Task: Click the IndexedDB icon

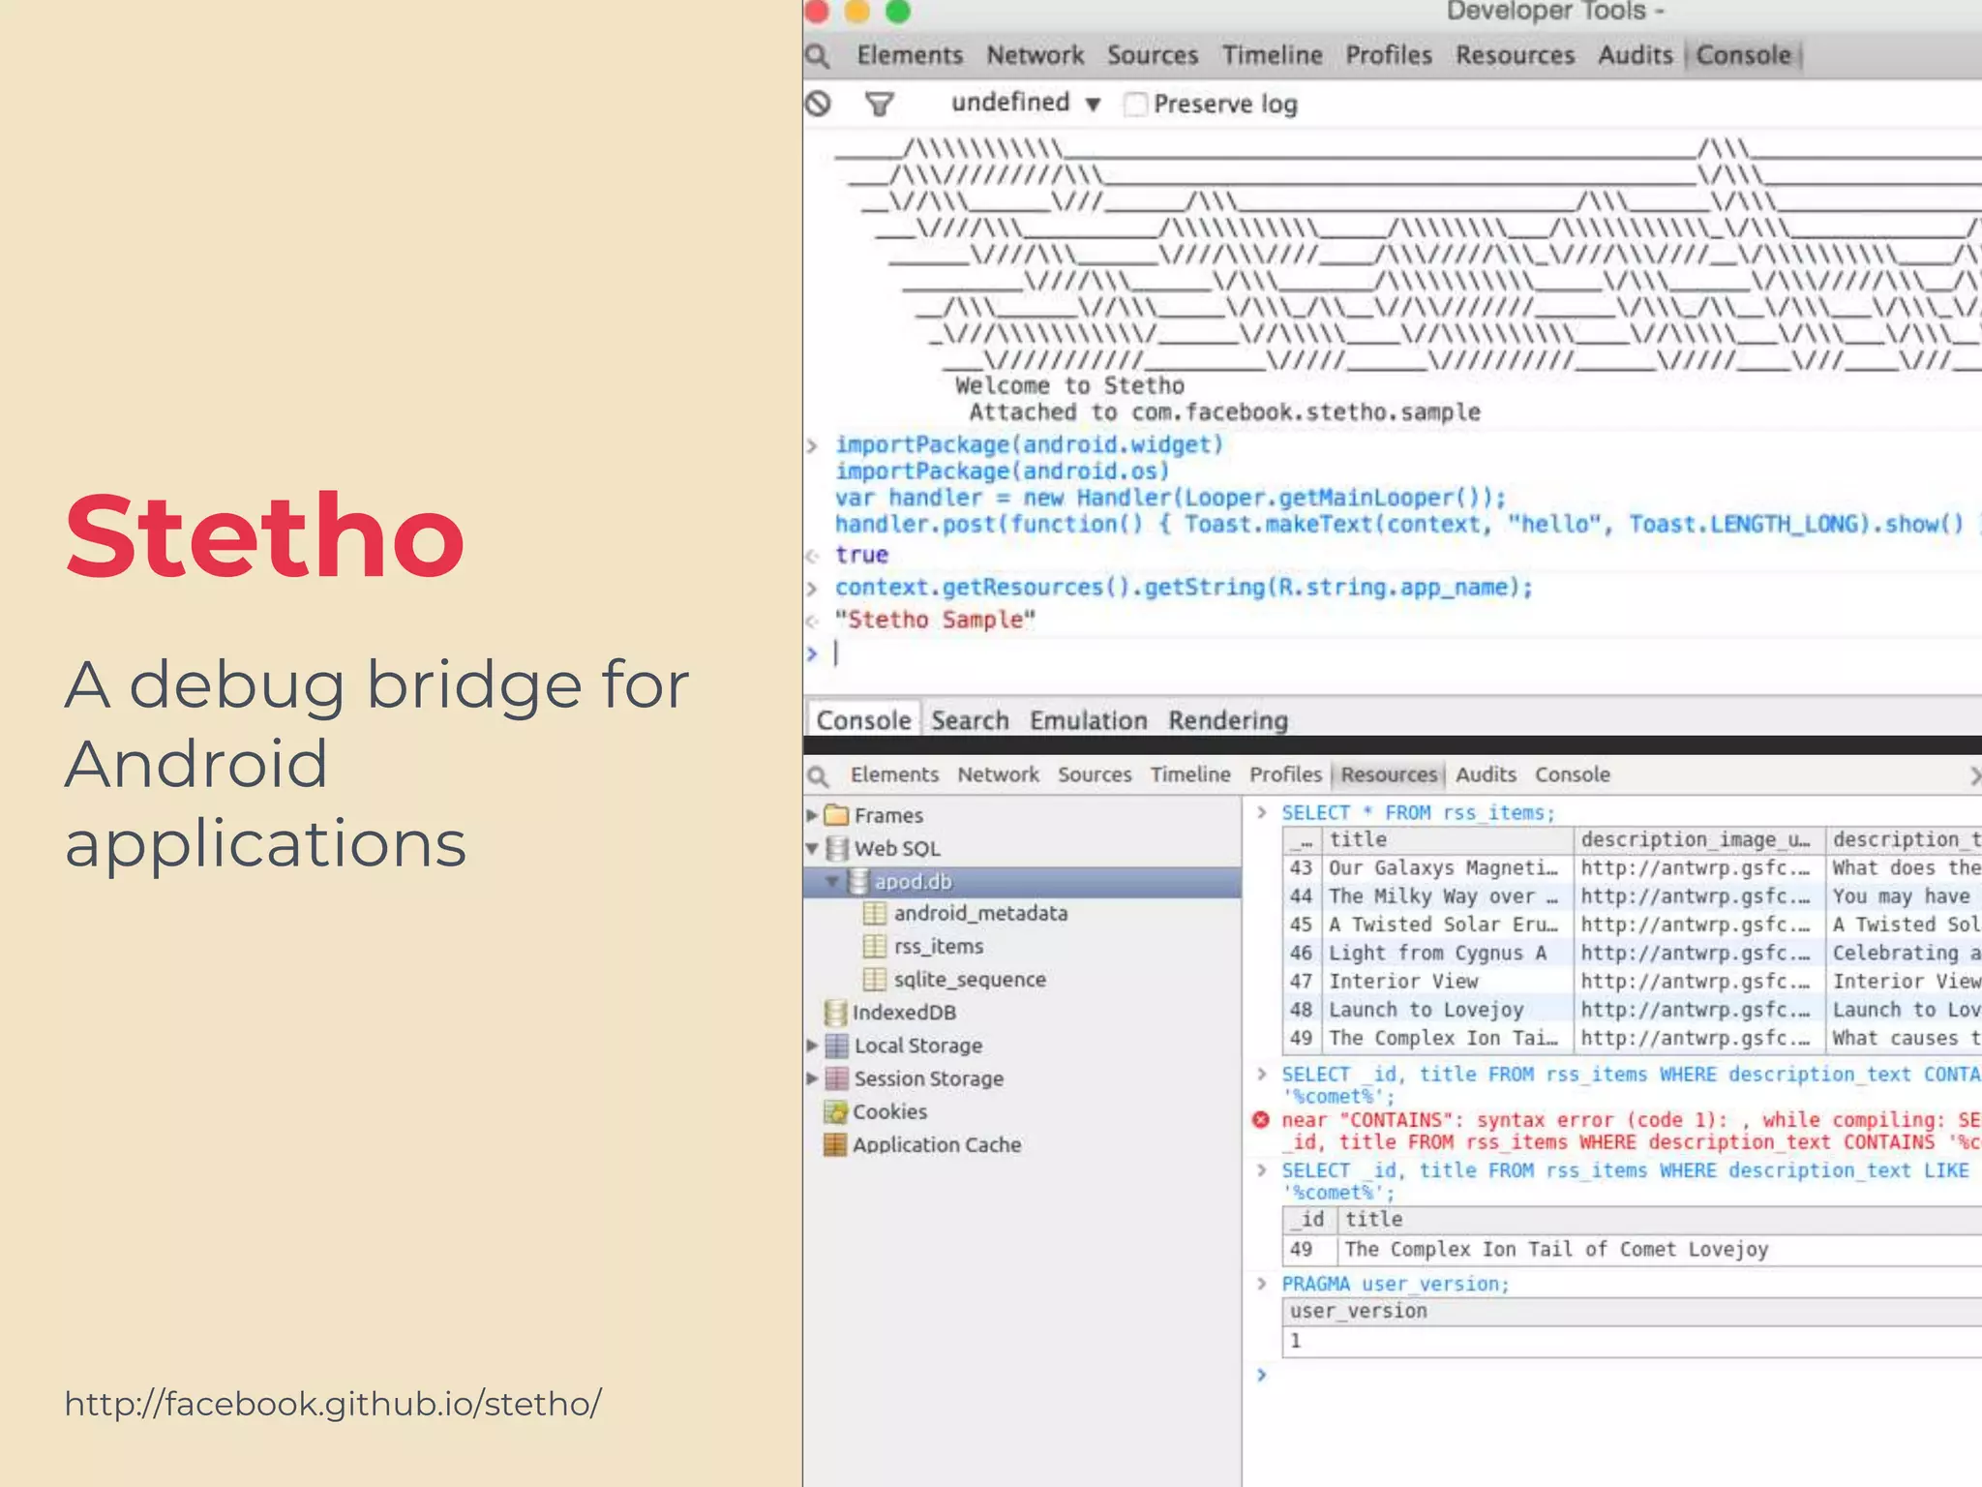Action: (x=835, y=1013)
